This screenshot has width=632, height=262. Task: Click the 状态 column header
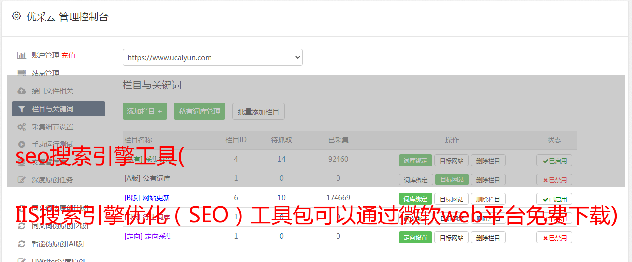pos(554,140)
